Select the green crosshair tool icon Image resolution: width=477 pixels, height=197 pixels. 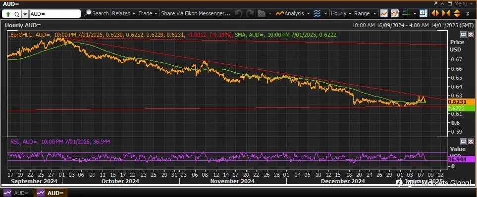[x=406, y=13]
